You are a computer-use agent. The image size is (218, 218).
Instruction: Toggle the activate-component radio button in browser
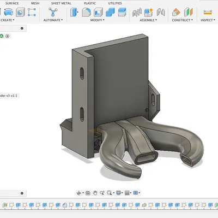pyautogui.click(x=8, y=36)
